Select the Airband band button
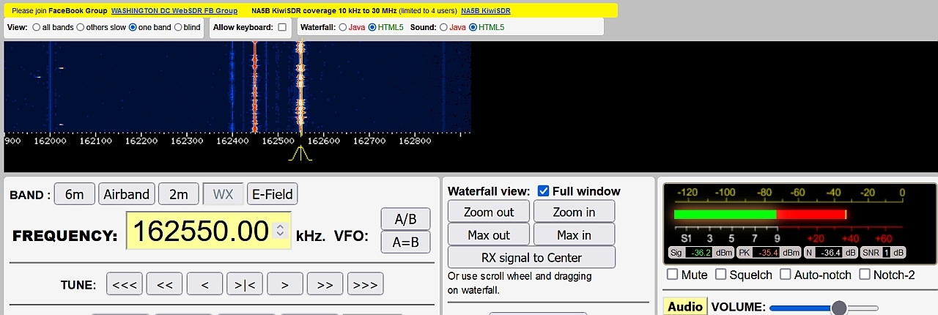938x315 pixels. click(127, 194)
